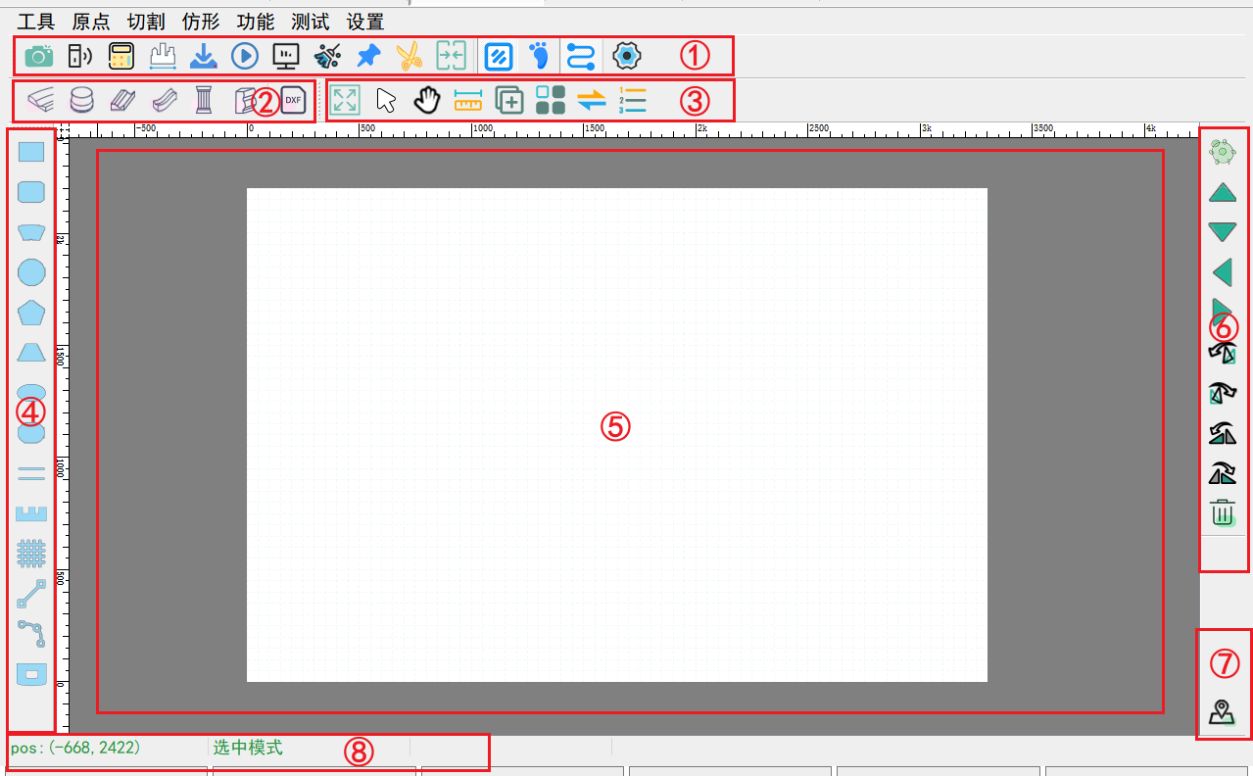Activate the hand pan tool
The width and height of the screenshot is (1253, 776).
[426, 100]
